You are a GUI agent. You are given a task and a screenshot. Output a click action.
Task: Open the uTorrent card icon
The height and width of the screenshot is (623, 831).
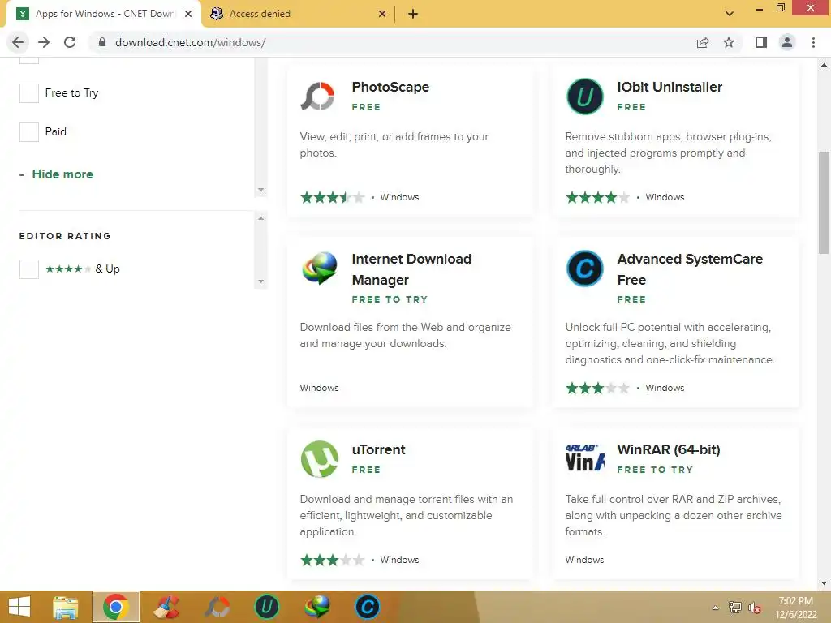coord(320,459)
